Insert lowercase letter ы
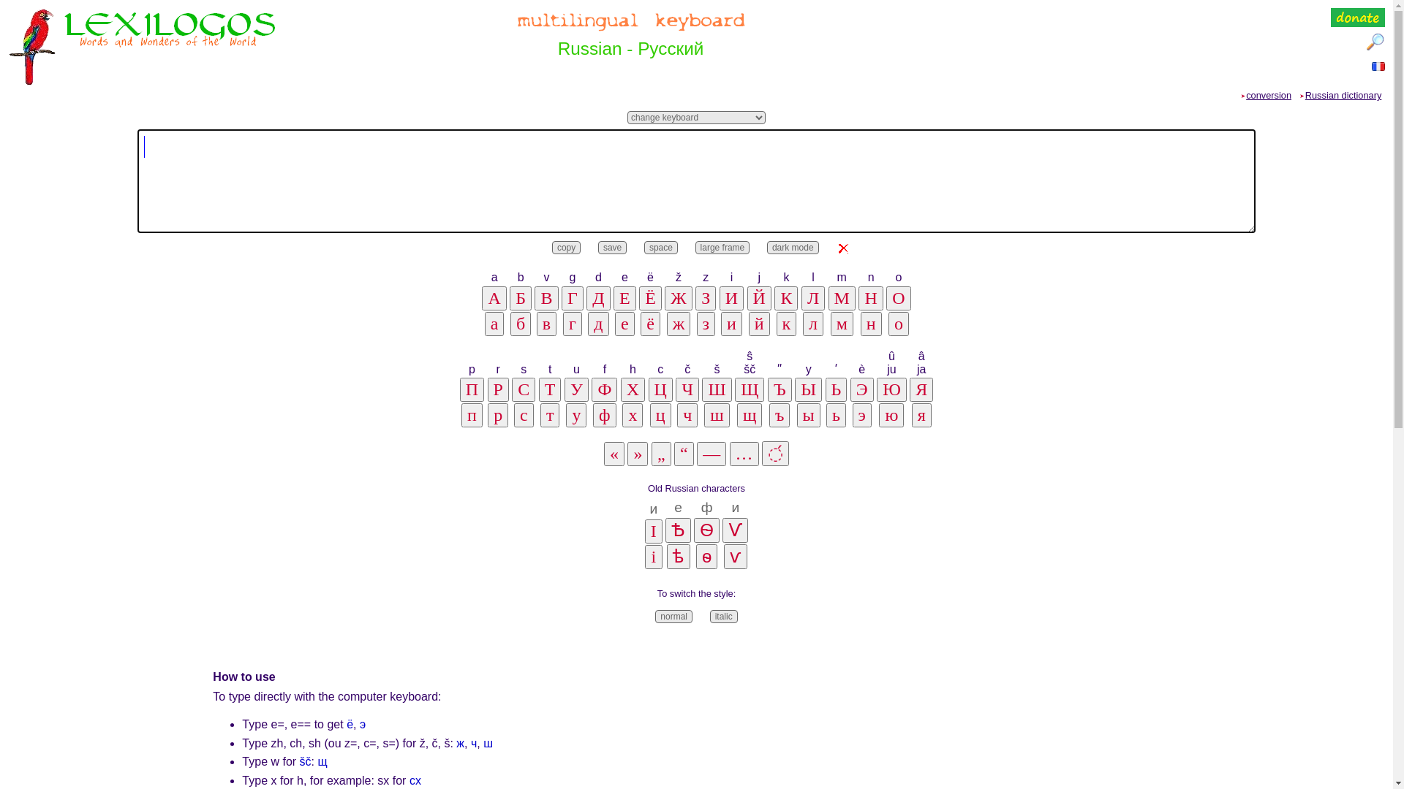 coord(809,415)
